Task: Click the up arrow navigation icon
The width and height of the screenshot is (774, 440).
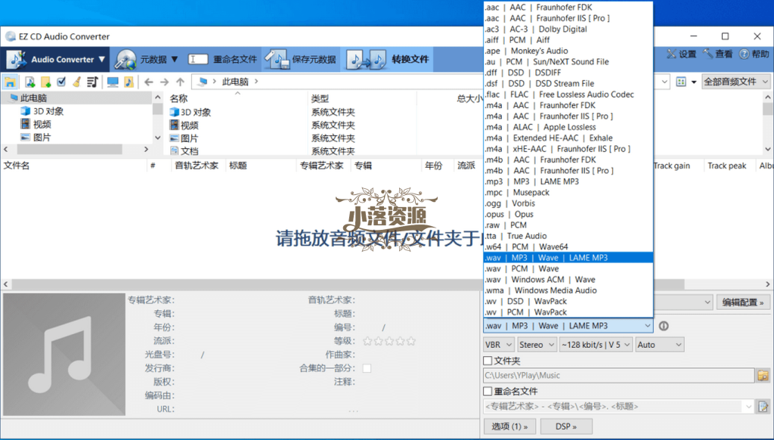Action: coord(180,82)
